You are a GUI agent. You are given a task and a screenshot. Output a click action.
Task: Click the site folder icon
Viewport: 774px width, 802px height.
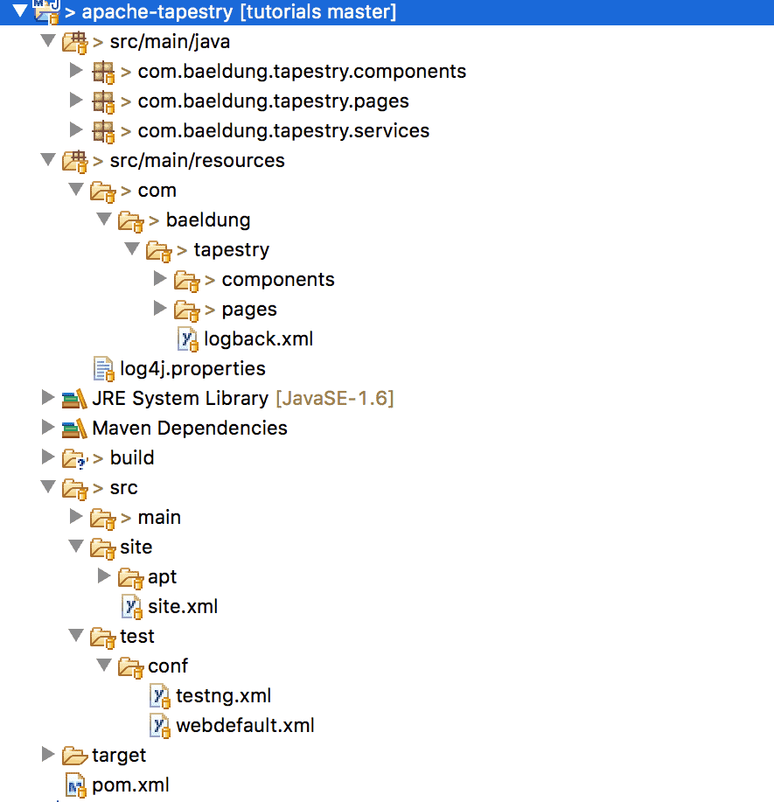point(103,548)
